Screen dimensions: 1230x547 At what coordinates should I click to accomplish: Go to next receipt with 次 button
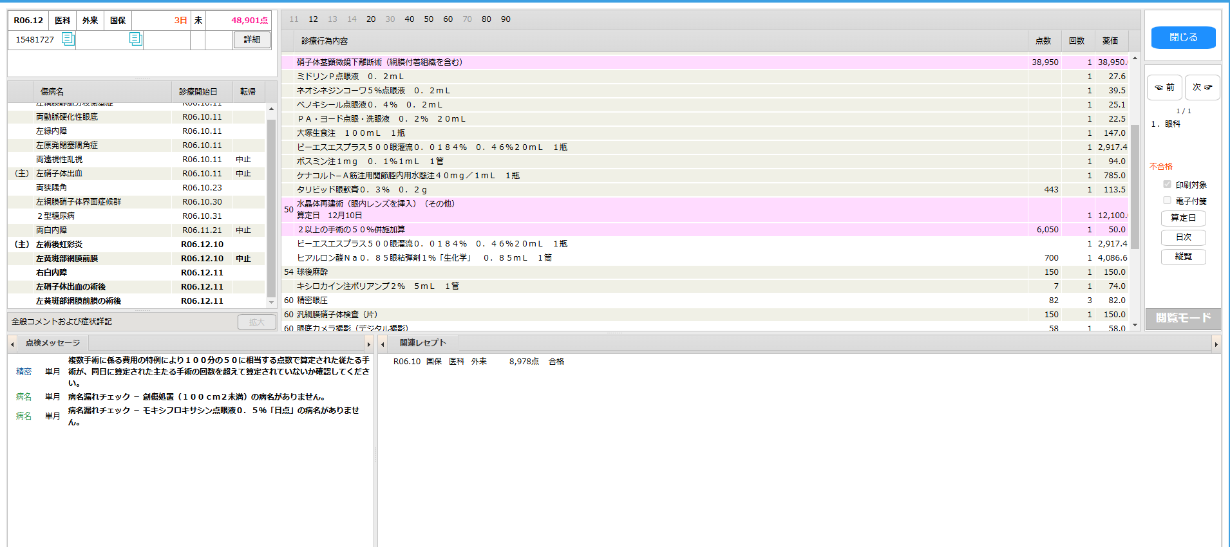(1202, 88)
